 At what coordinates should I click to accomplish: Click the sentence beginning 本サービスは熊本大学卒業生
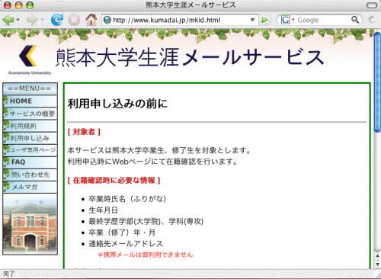click(159, 150)
